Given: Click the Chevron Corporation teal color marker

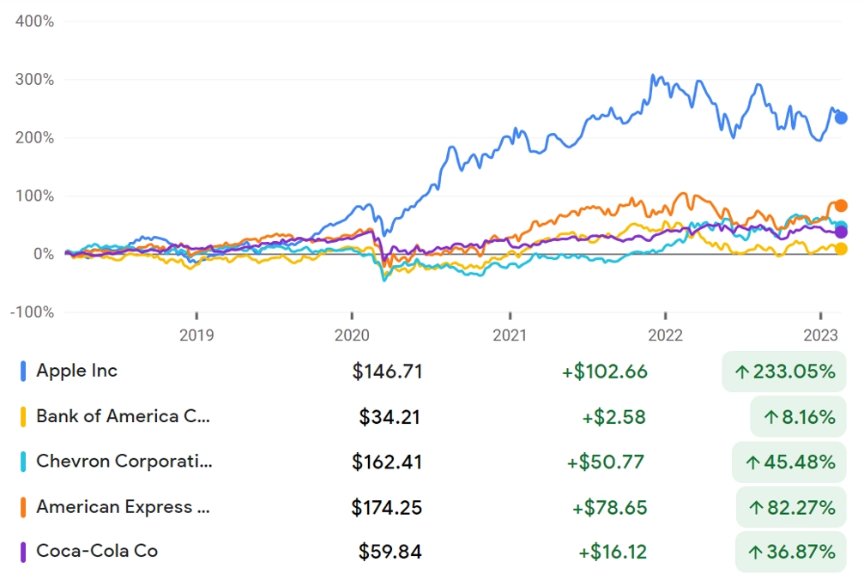Looking at the screenshot, I should (23, 462).
